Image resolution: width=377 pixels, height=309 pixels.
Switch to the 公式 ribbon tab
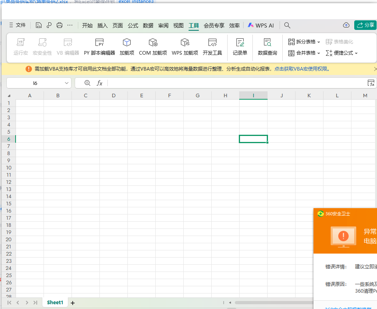[x=133, y=26]
